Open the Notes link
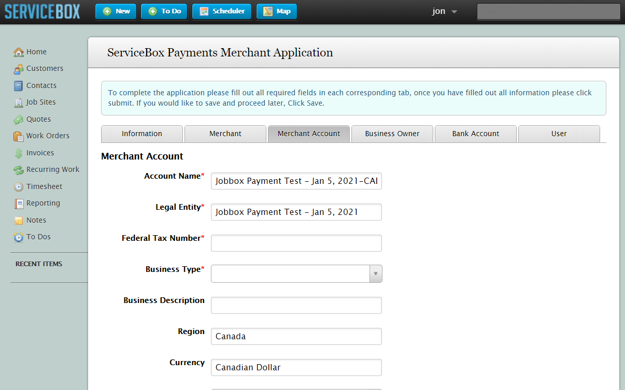 (36, 220)
